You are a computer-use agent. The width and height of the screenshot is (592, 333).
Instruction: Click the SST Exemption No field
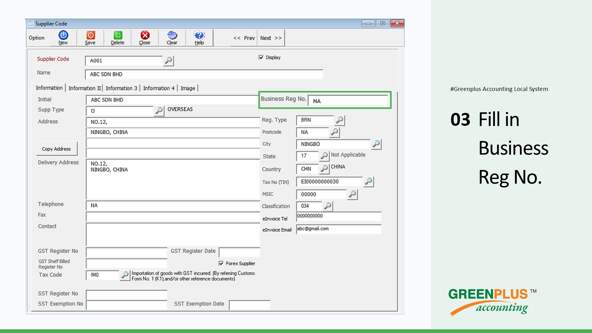click(x=127, y=305)
